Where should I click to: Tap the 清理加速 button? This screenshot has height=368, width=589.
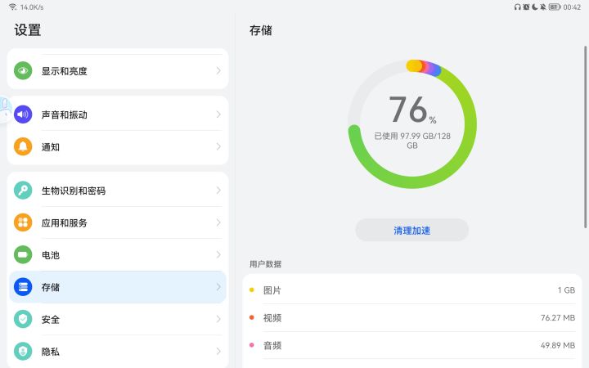click(x=411, y=231)
